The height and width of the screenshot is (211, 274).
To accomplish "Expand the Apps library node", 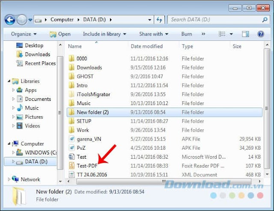I will (x=13, y=90).
